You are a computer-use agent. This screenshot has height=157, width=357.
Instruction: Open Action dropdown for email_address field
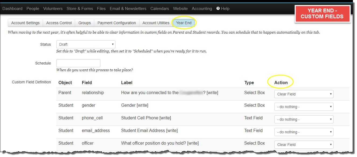coord(304,132)
